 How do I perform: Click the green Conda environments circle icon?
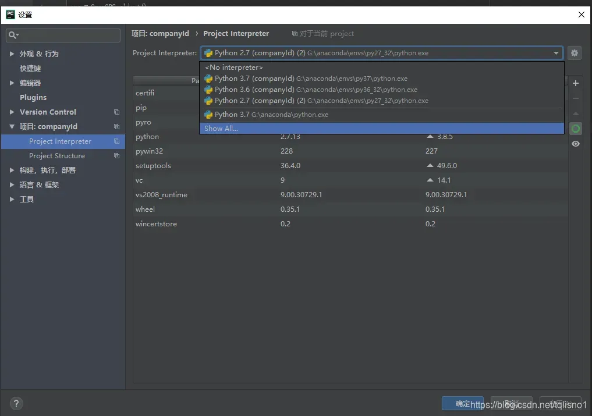coord(575,129)
